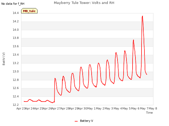
Task: Click the chart title 'Mayberry Tule Tower: Volts and RH'
Action: coord(84,3)
